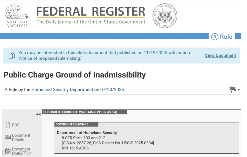This screenshot has height=157, width=247.
Task: Click the document icon in the blue notice
Action: 12,56
